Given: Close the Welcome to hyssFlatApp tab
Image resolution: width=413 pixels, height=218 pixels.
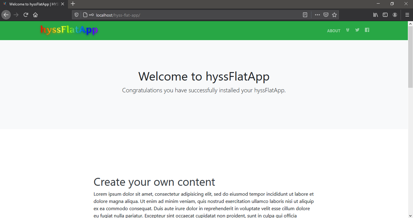Looking at the screenshot, I should tap(63, 4).
